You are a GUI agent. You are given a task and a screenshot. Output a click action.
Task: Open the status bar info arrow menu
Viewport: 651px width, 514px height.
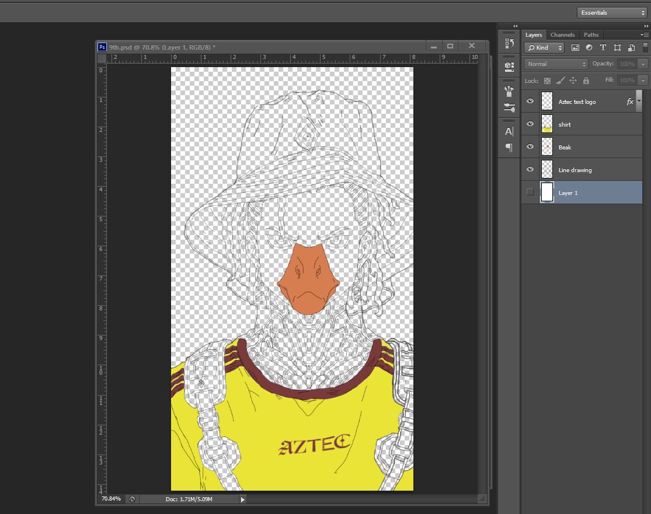click(243, 499)
